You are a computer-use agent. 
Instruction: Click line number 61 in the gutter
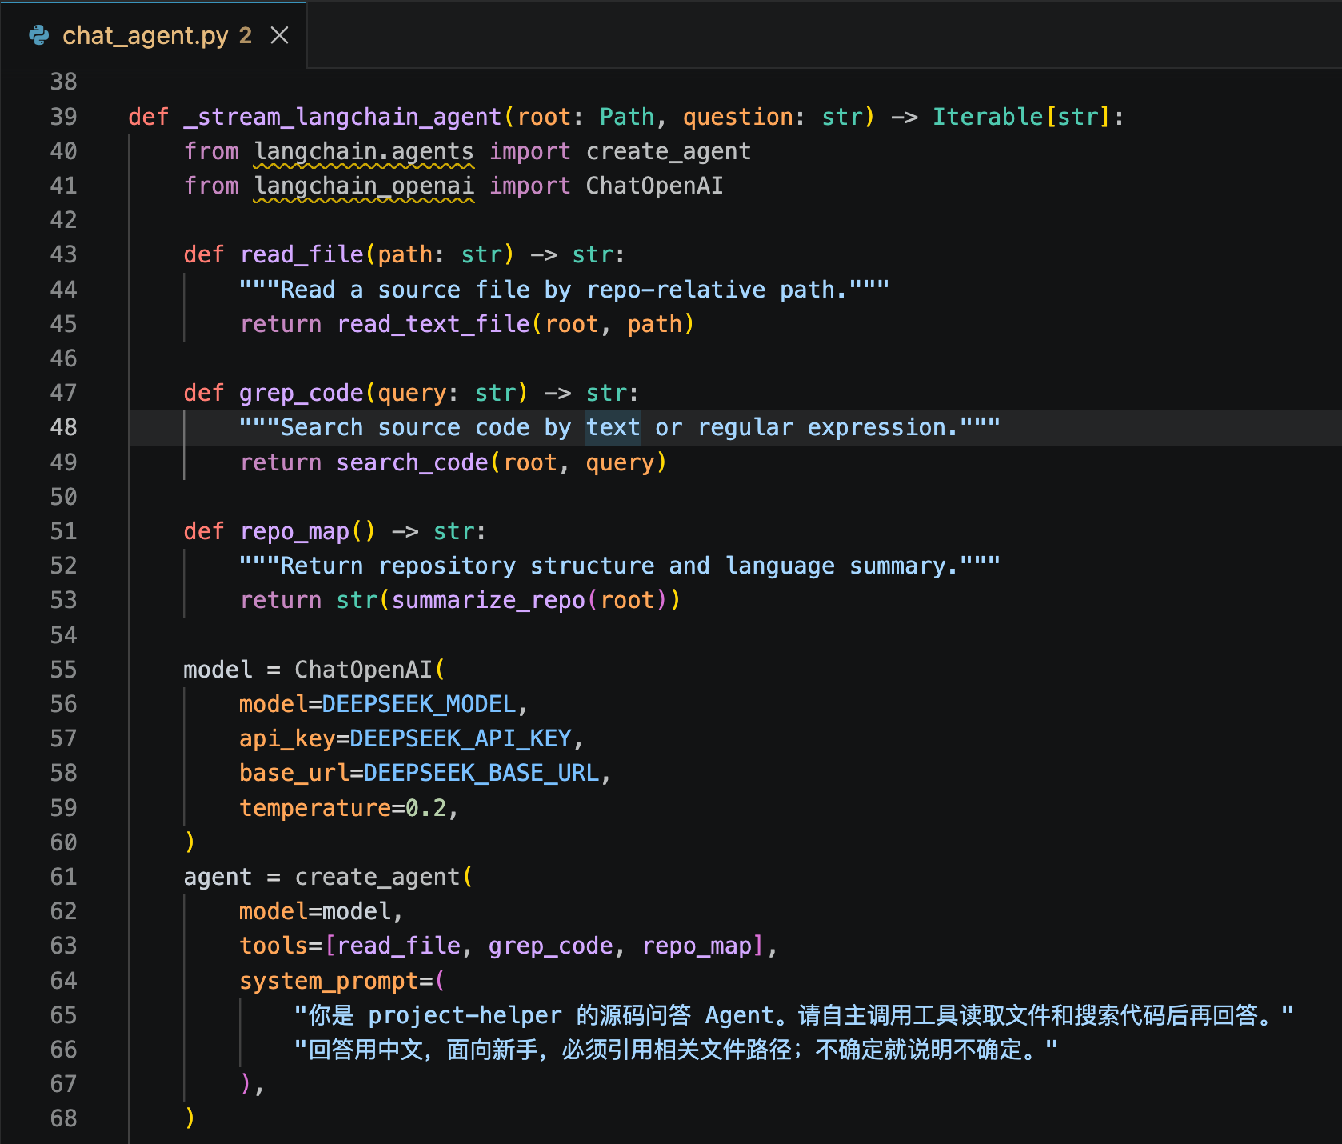click(64, 877)
